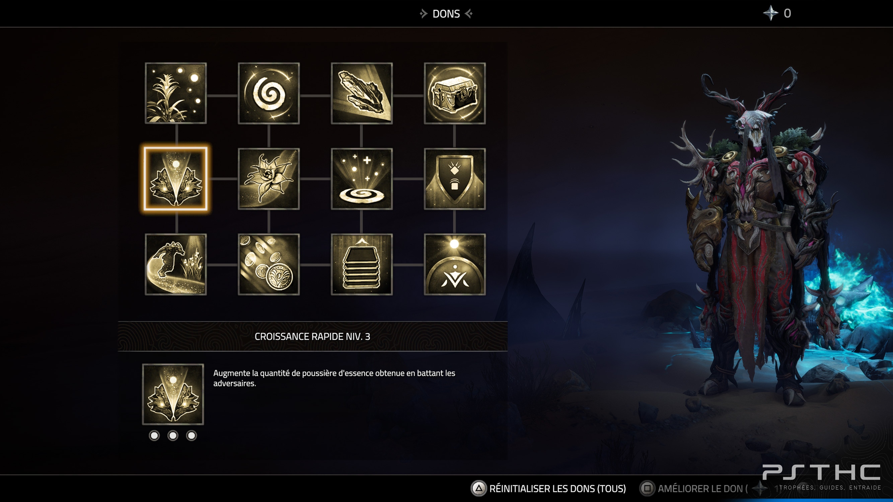Select the glowing dome emblem gift icon
Screen dimensions: 893x502
click(454, 264)
